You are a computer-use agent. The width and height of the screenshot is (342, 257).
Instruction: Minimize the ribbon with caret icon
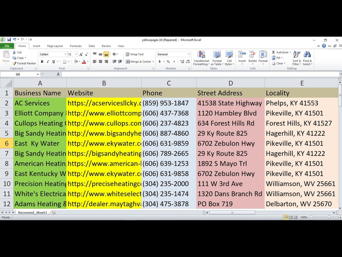click(318, 46)
